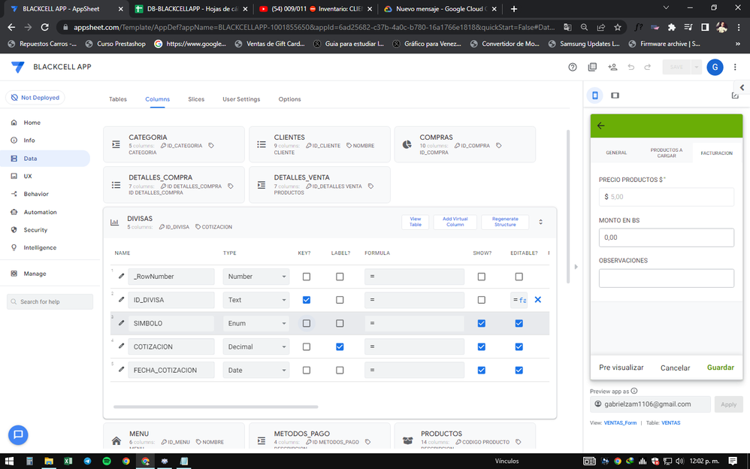This screenshot has height=469, width=750.
Task: Click the Search for help field
Action: 50,301
